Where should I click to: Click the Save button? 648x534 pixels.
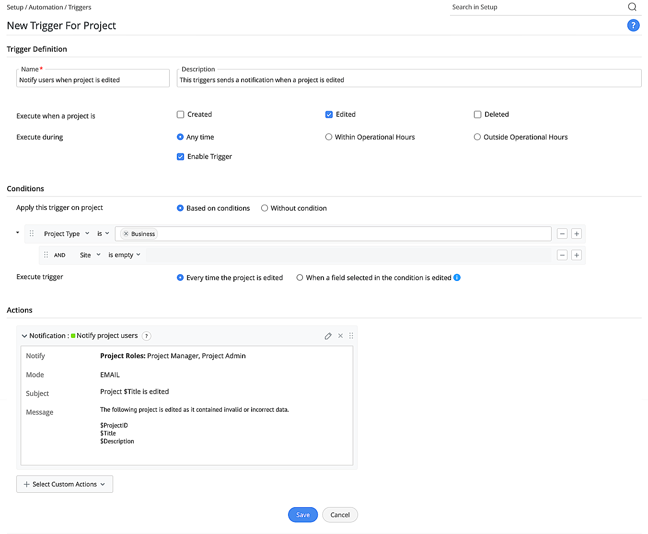(x=302, y=515)
